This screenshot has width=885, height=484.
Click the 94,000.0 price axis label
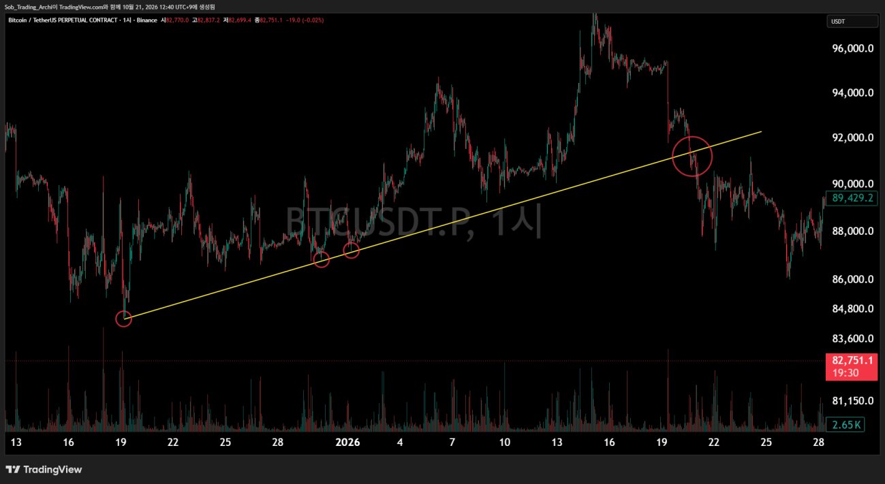852,93
